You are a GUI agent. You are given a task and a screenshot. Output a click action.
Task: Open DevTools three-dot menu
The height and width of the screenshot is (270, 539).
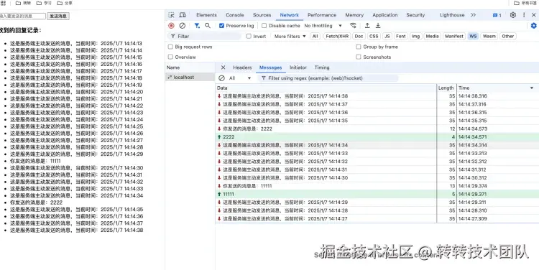pyautogui.click(x=524, y=15)
